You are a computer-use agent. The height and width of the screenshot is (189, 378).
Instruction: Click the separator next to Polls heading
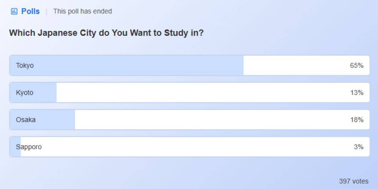tap(46, 11)
